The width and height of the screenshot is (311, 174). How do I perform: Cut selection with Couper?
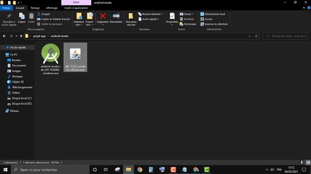(44, 14)
